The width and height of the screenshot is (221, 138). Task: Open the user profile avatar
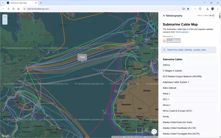pyautogui.click(x=213, y=9)
